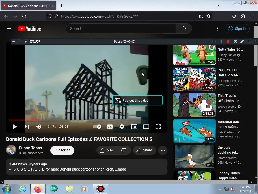Open the list all tabs dropdown

coord(217,6)
